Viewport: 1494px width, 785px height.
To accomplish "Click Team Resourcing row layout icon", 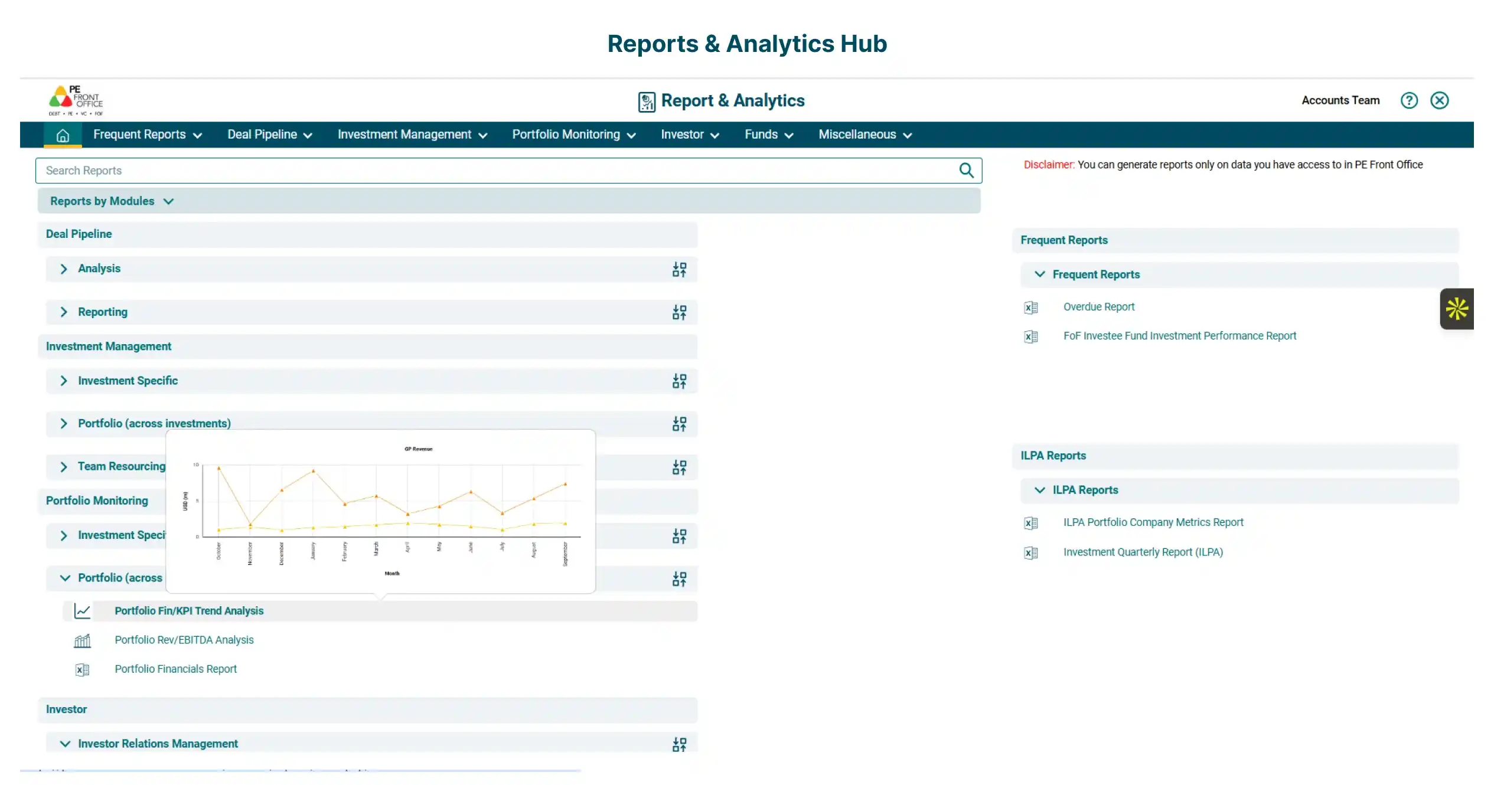I will [x=679, y=467].
